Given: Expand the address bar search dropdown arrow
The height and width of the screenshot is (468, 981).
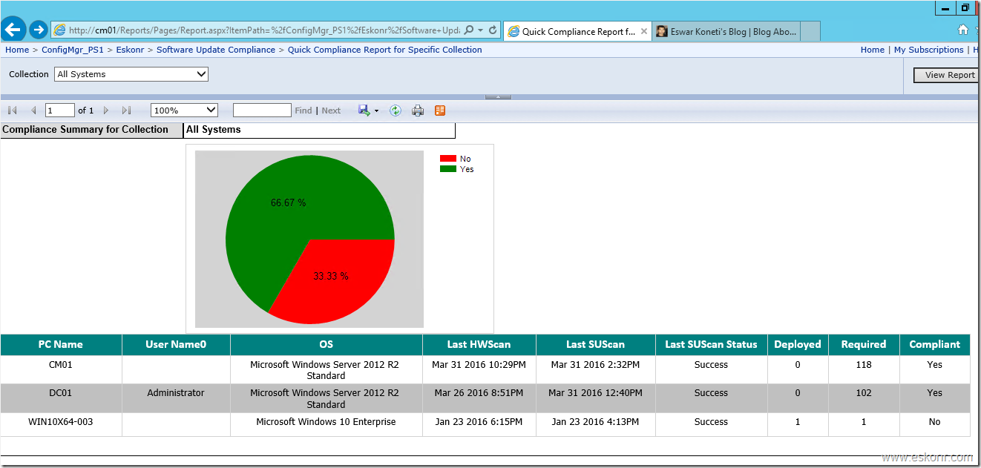Looking at the screenshot, I should point(481,30).
